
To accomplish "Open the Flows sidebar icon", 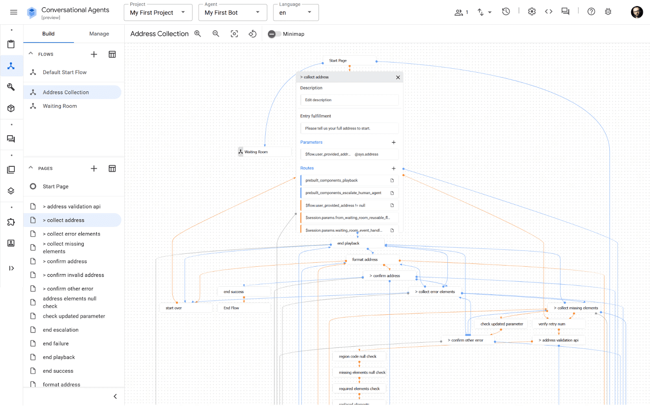I will coord(11,66).
